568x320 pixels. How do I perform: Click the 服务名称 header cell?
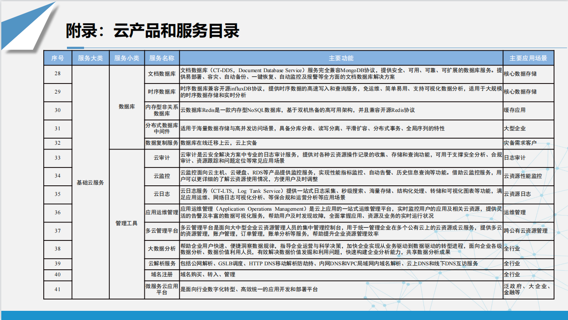161,58
